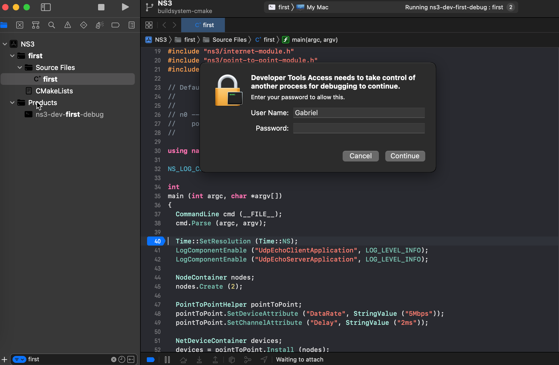Toggle the navigator sidebar visibility
The image size is (559, 365).
point(46,7)
